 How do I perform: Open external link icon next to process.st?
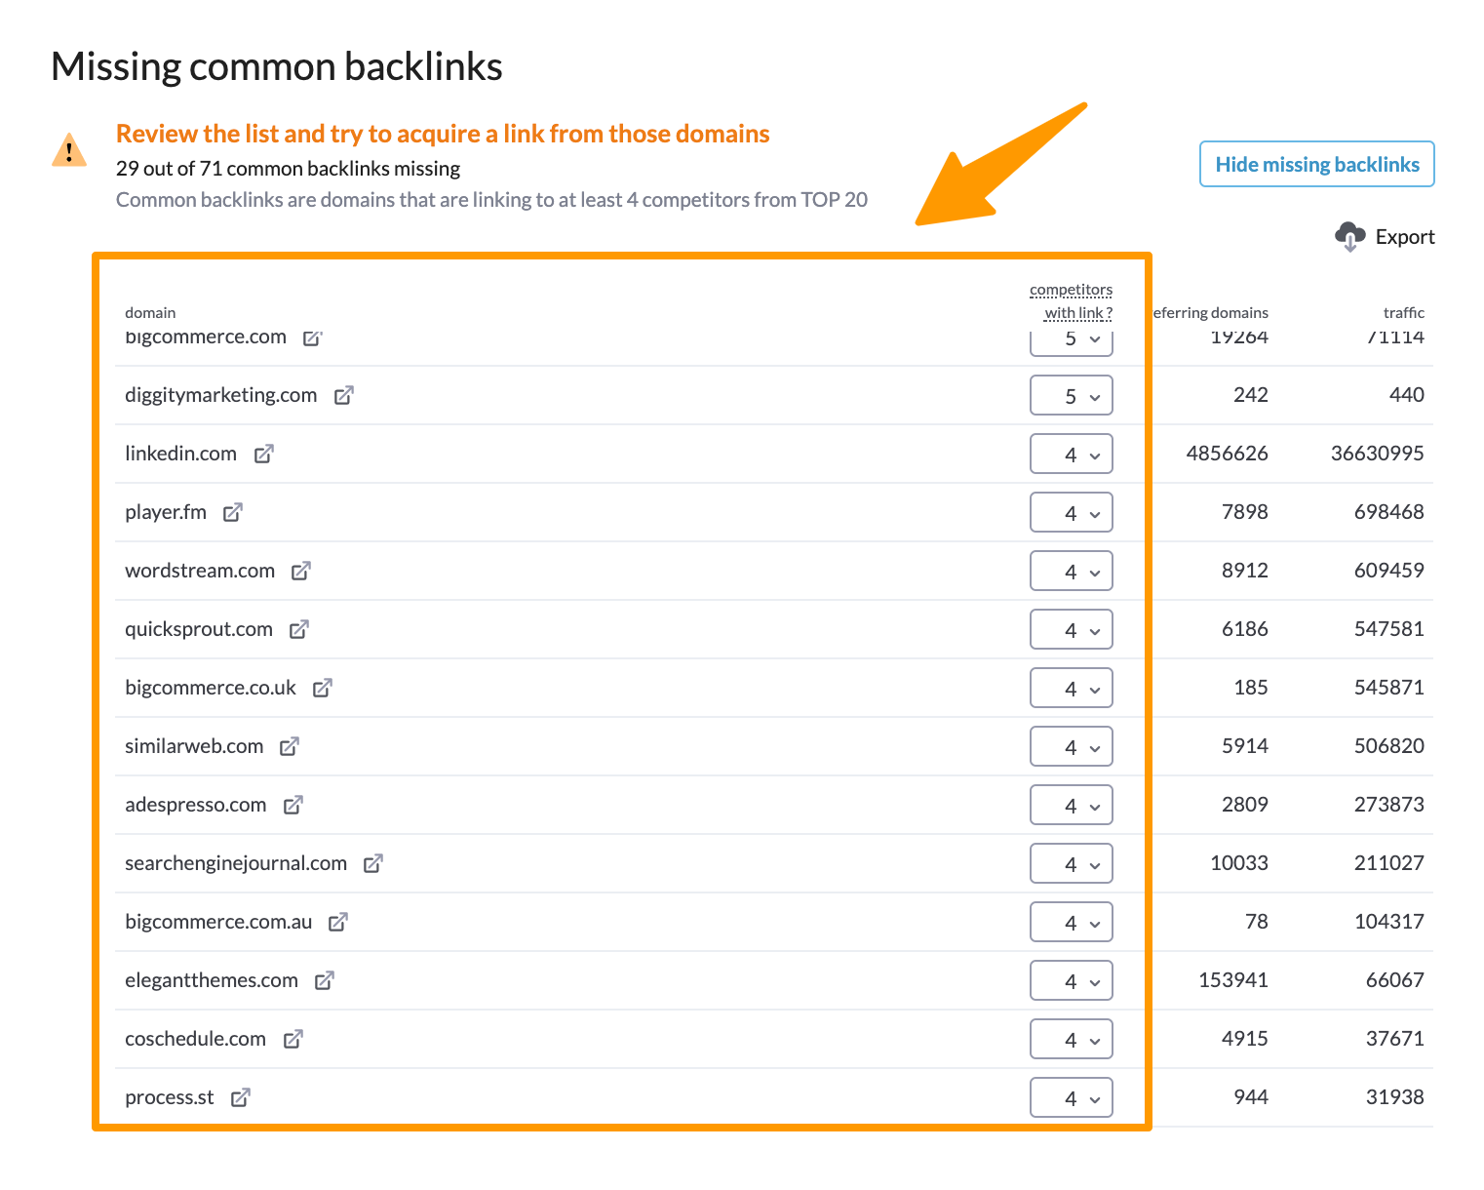point(240,1097)
